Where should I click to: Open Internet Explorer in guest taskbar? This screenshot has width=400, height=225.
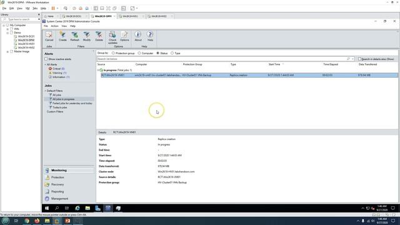[77, 208]
